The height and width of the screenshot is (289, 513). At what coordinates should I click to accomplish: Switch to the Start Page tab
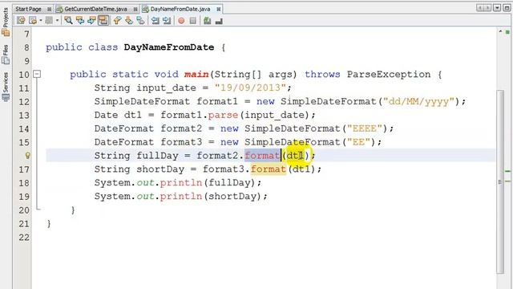coord(29,9)
